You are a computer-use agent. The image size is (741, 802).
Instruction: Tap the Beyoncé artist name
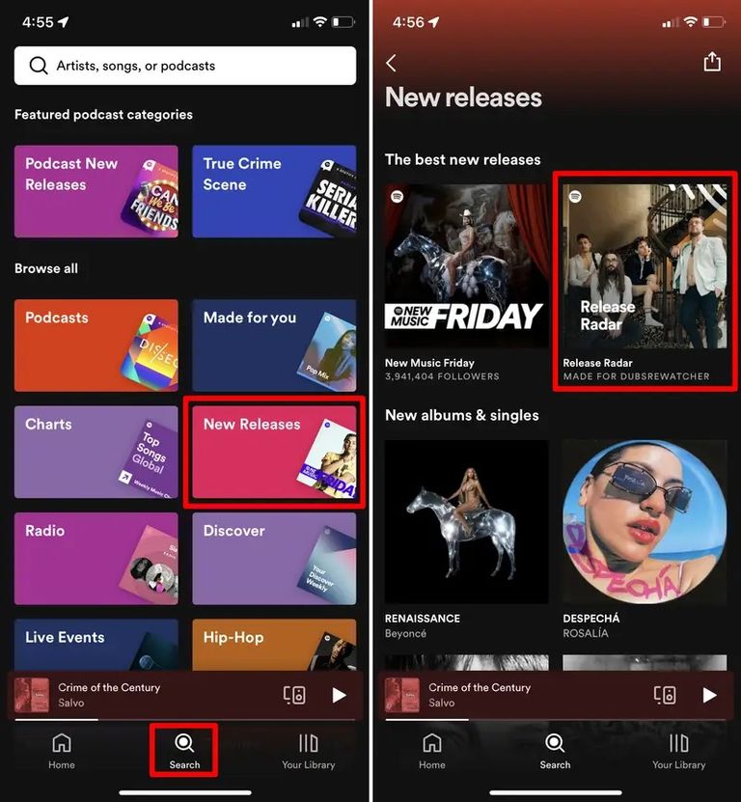coord(405,633)
